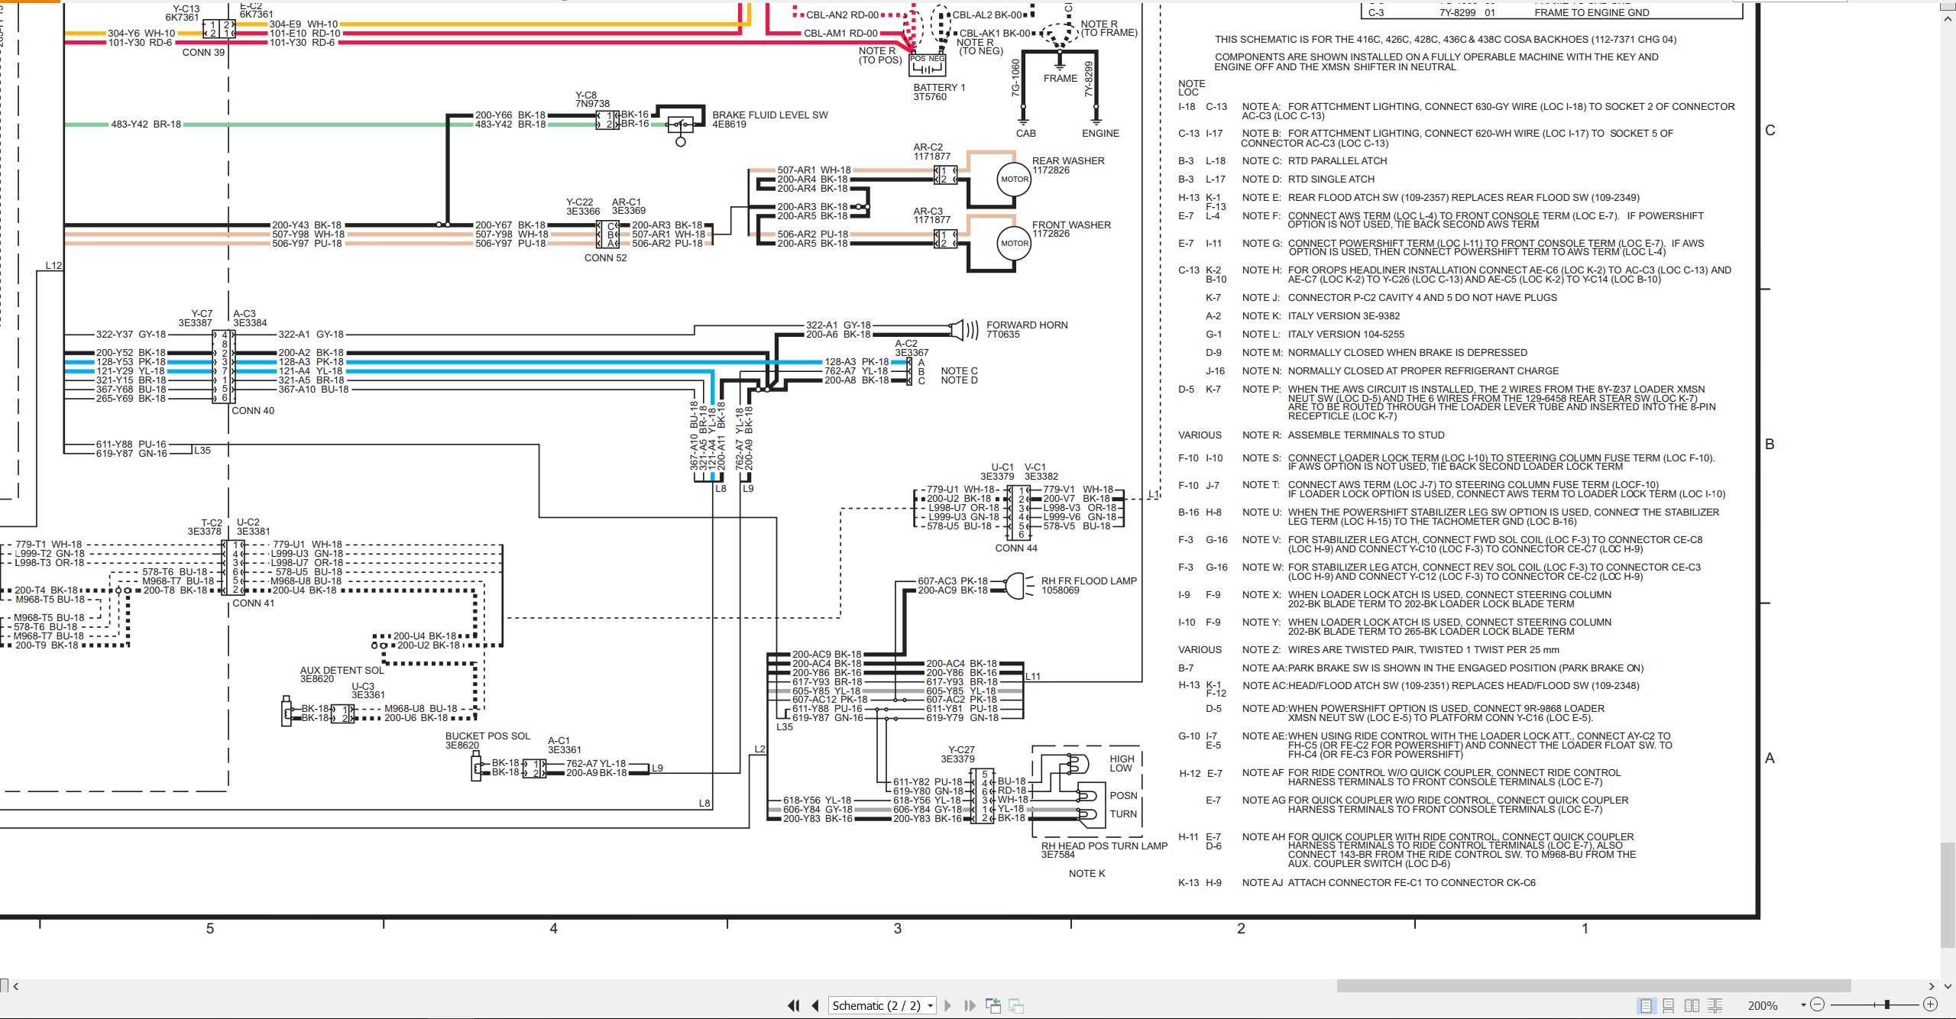Click the zoom slider handle
Screen dimensions: 1956x1019
tap(1887, 1005)
